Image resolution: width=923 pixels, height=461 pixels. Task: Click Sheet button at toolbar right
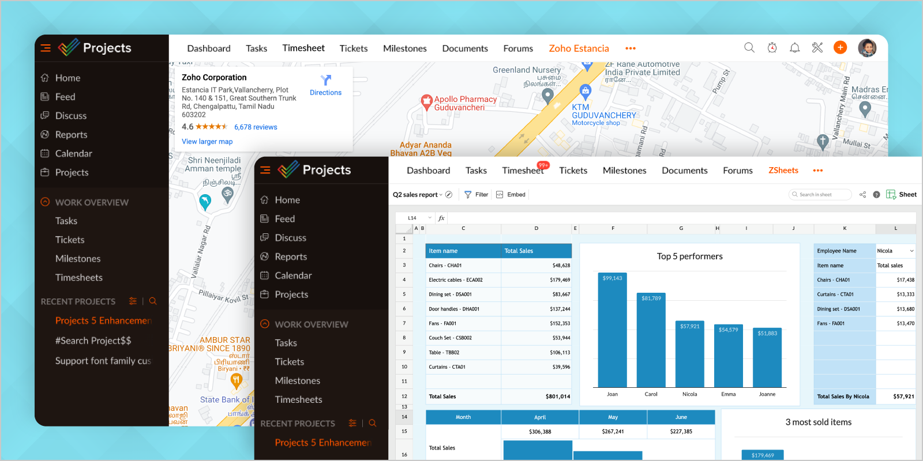[902, 195]
